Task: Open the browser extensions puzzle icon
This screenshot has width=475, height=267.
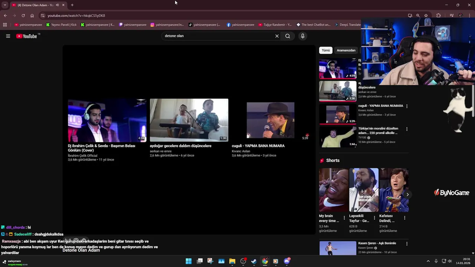Action: pyautogui.click(x=438, y=16)
